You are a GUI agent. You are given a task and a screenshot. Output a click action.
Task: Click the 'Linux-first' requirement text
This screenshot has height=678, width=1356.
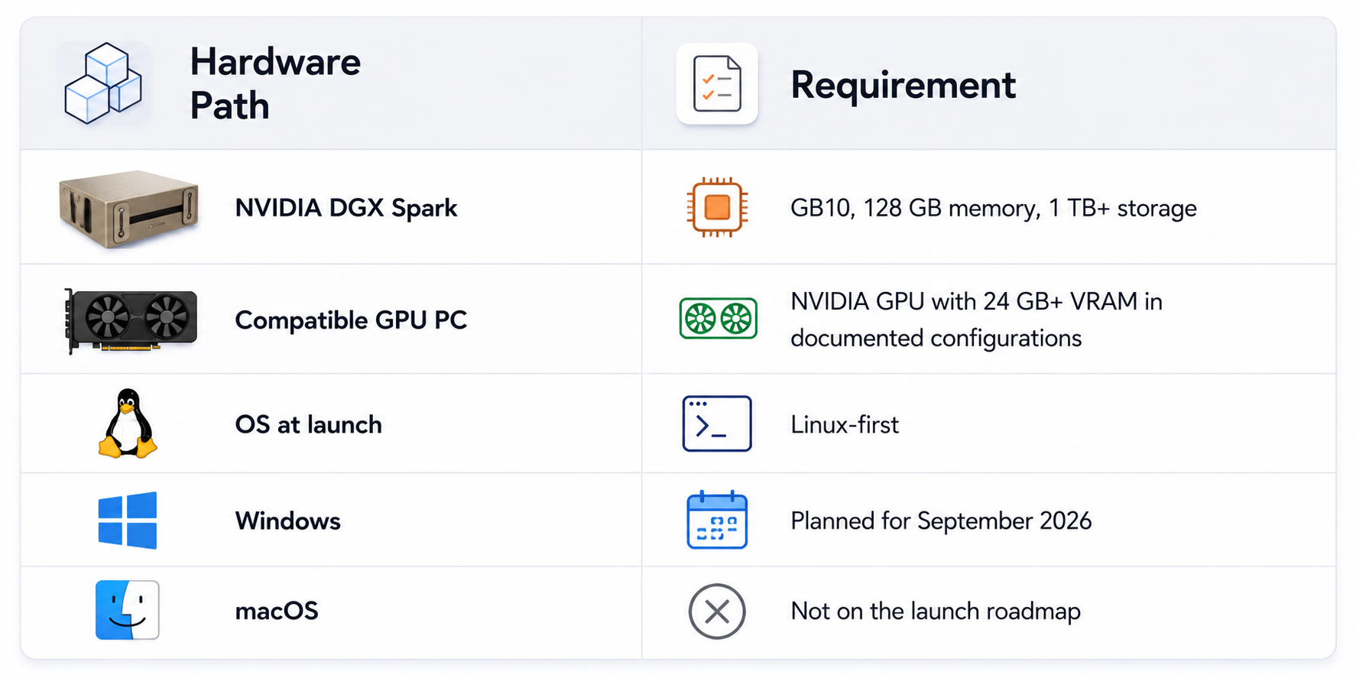845,424
